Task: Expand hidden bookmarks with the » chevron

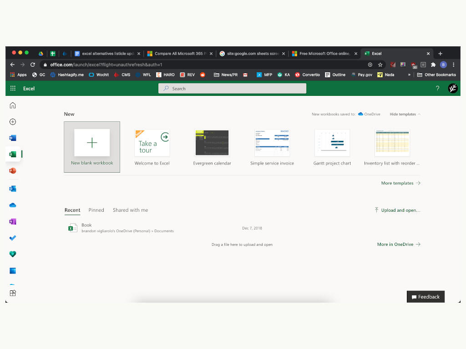Action: pos(409,75)
